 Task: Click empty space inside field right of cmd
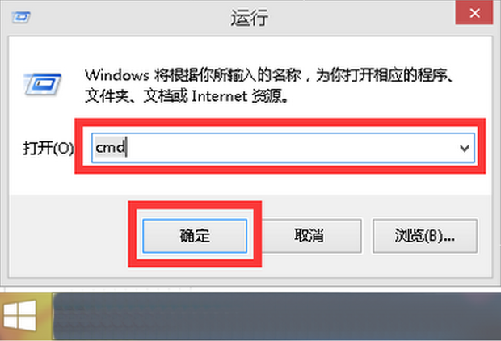coord(291,148)
